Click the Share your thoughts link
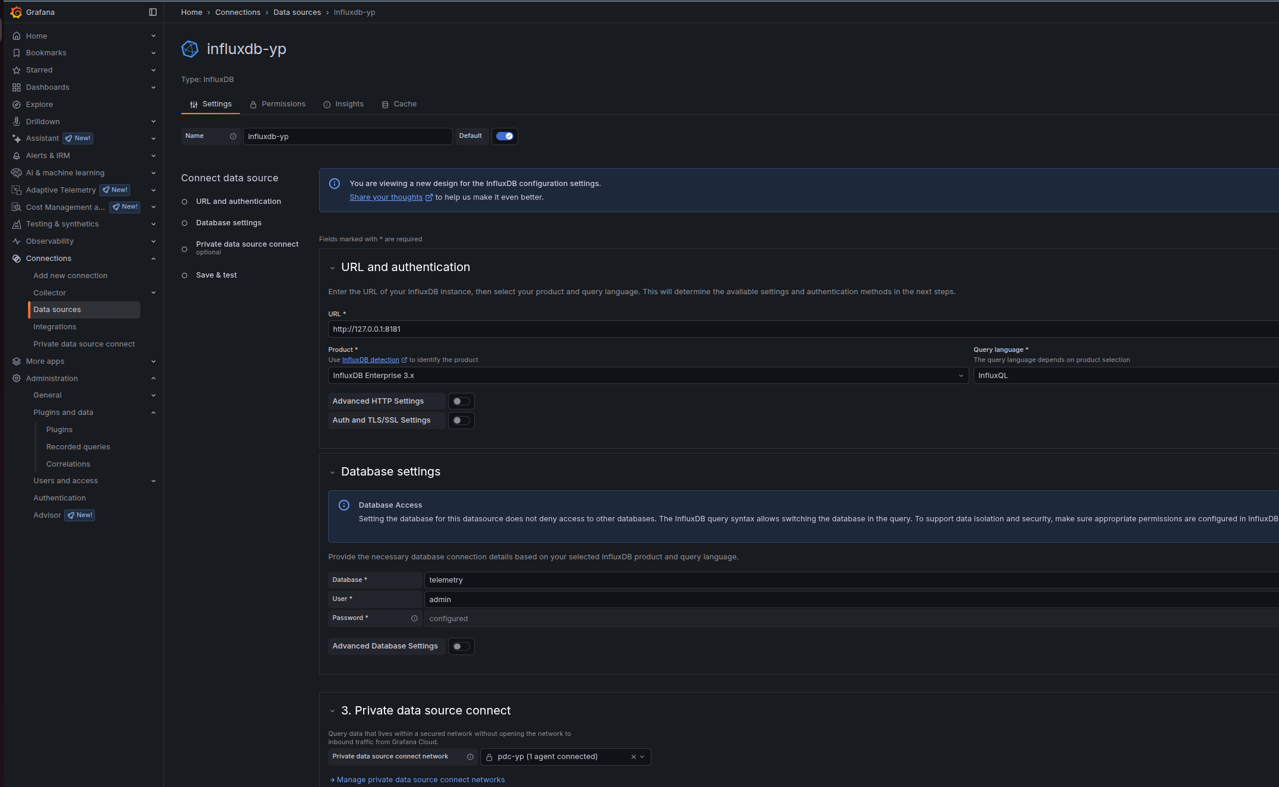Image resolution: width=1279 pixels, height=787 pixels. point(386,197)
